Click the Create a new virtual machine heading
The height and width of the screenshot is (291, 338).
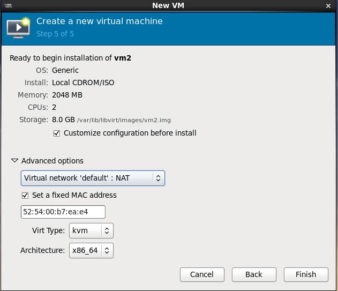99,21
